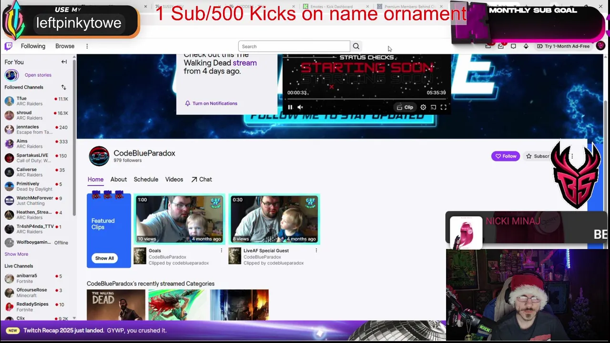Sort the Followed Channels list

(x=63, y=87)
